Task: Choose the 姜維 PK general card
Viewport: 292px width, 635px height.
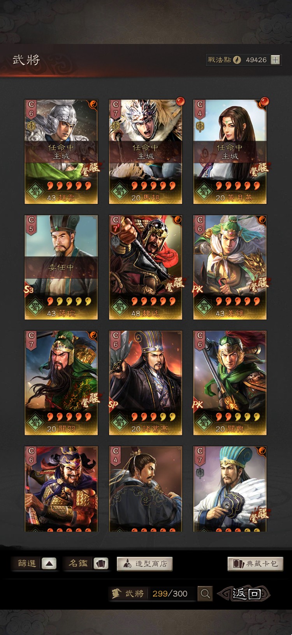Action: 230,267
